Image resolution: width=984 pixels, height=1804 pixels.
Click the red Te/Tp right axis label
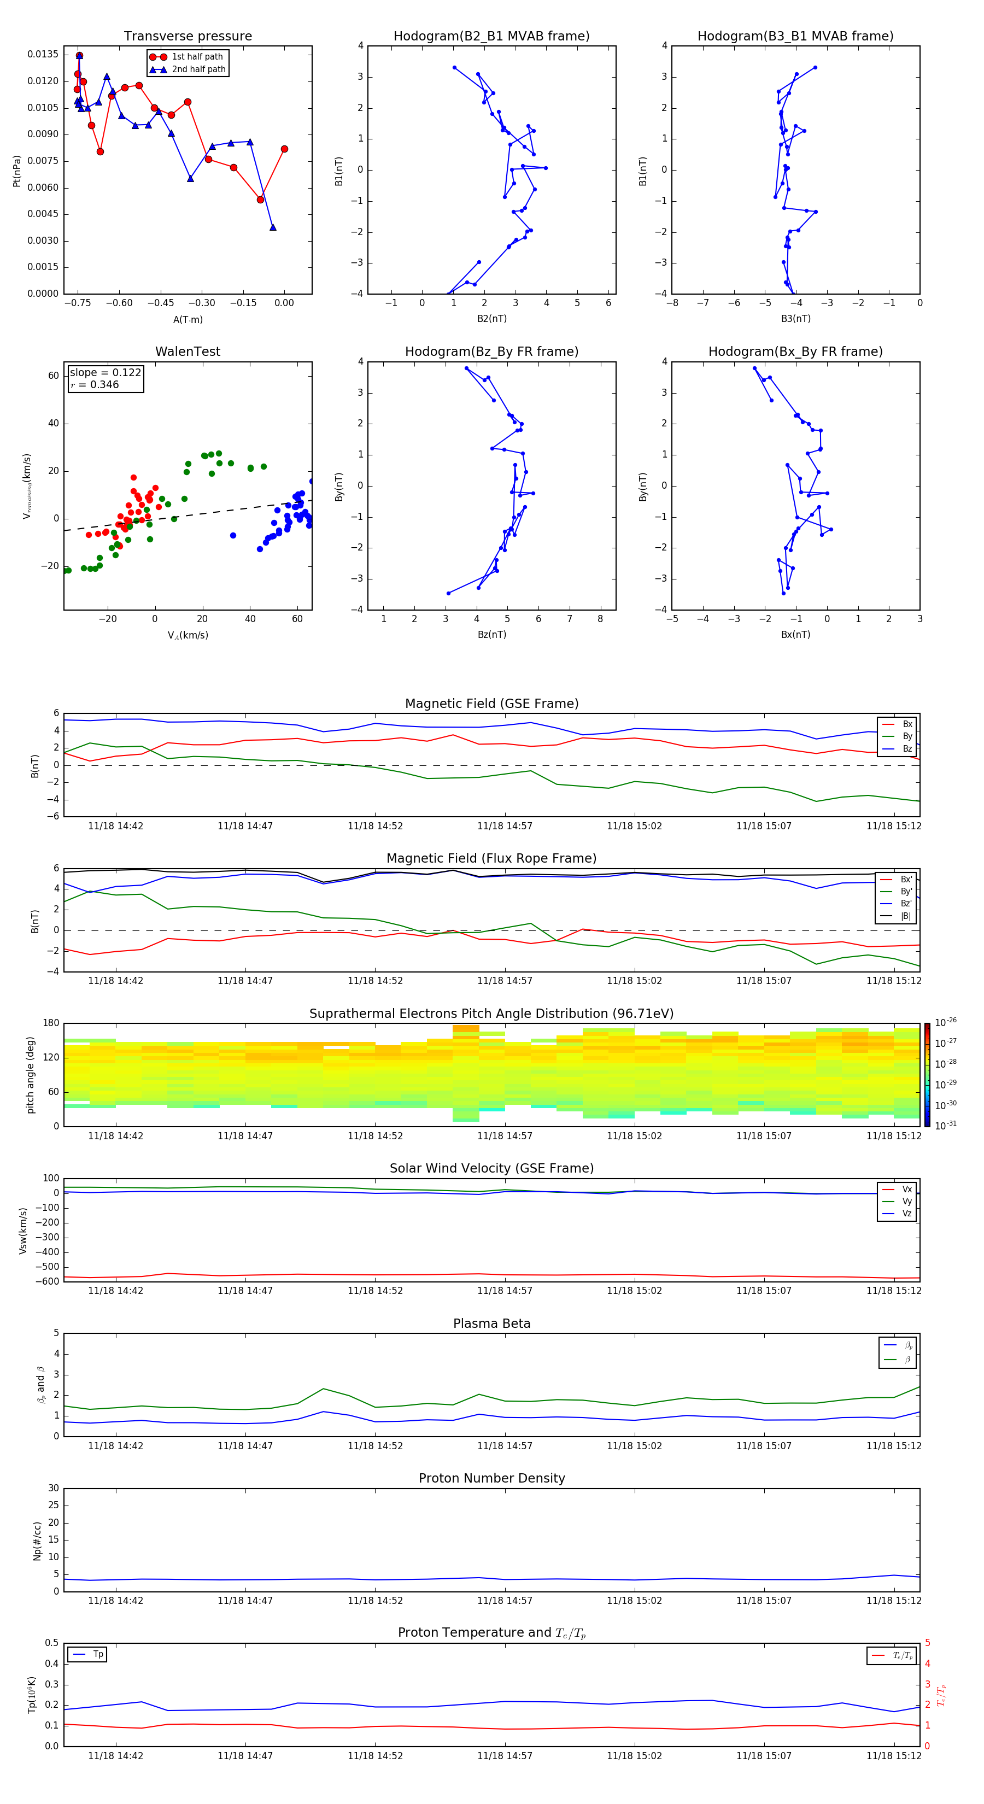click(x=942, y=1695)
